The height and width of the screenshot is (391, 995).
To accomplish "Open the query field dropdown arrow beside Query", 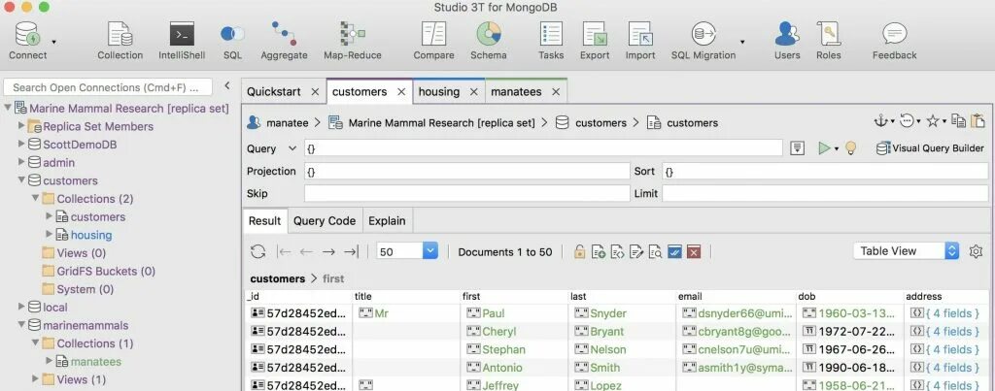I will pyautogui.click(x=292, y=148).
